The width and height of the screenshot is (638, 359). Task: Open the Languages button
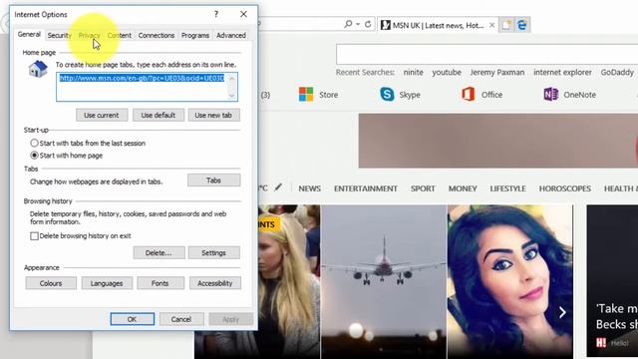(x=107, y=283)
